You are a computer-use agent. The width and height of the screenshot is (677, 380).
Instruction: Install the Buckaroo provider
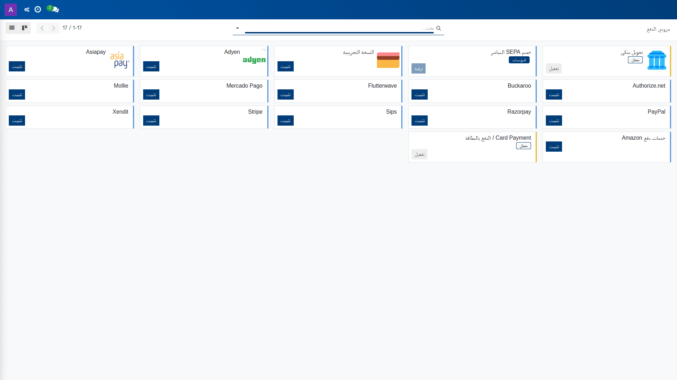[420, 95]
